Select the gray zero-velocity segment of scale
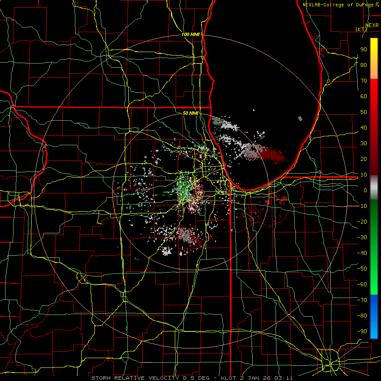This screenshot has height=381, width=381. [374, 188]
